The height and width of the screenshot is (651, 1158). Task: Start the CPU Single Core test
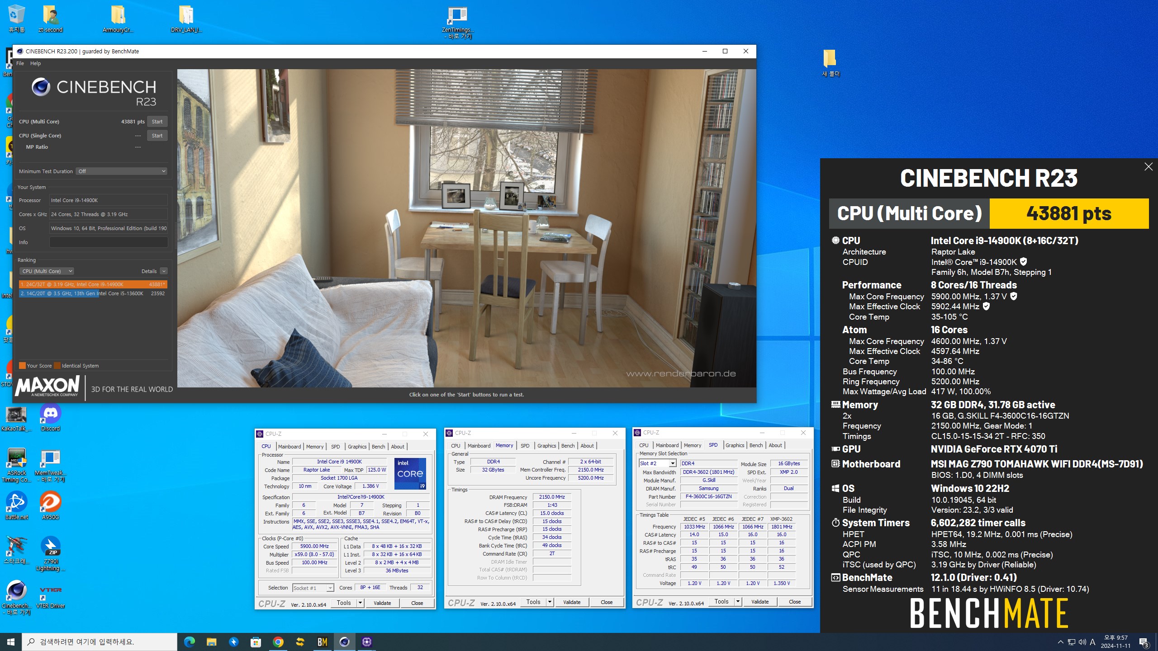(157, 136)
